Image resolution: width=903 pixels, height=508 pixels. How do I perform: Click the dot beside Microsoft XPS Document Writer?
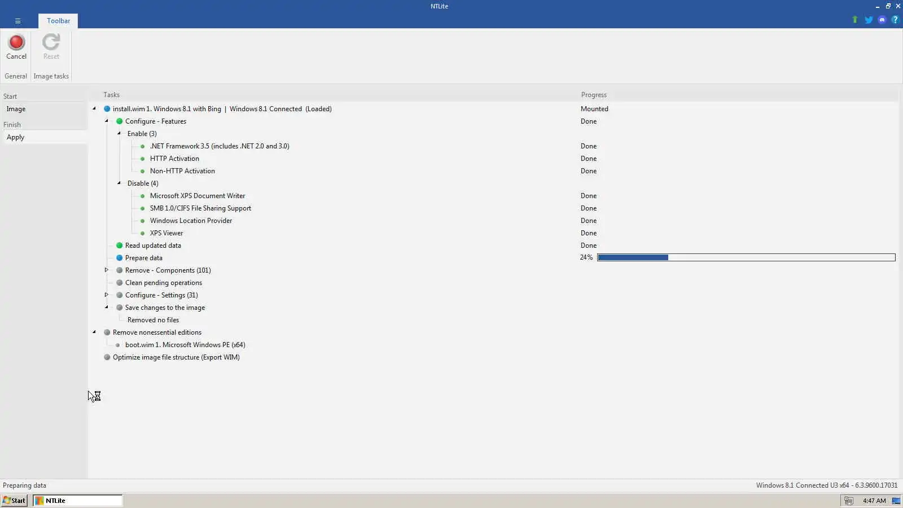pyautogui.click(x=142, y=196)
